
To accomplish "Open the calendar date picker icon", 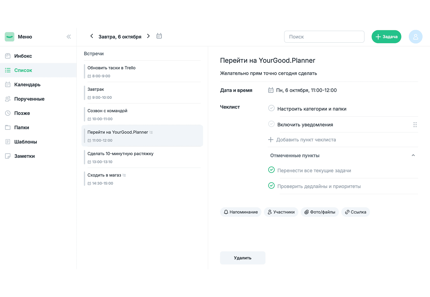I will click(x=159, y=36).
